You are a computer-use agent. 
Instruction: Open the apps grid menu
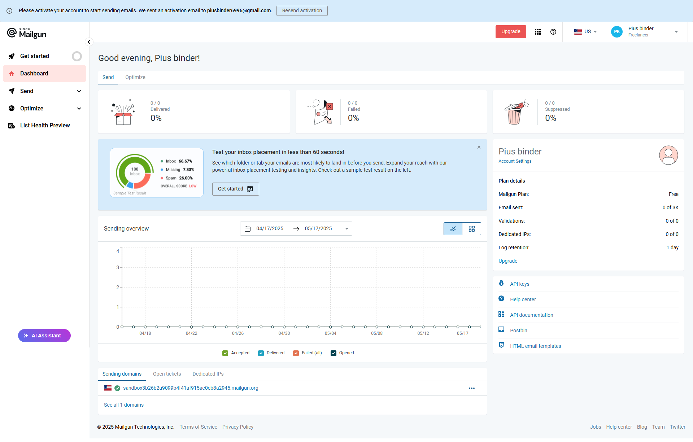[x=538, y=32]
